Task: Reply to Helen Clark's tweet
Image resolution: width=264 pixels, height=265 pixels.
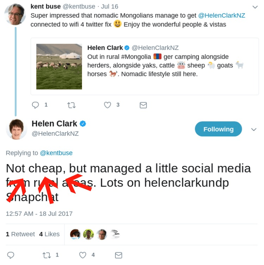Action: (11, 255)
